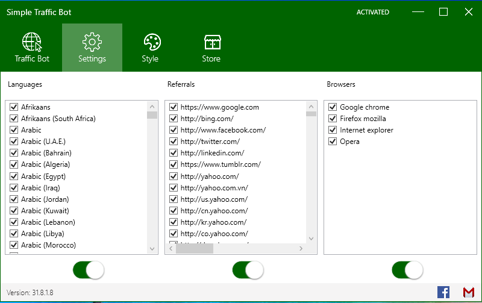Screen dimensions: 482x303
Task: Uncheck the Google chrome browser checkbox
Action: tap(333, 107)
